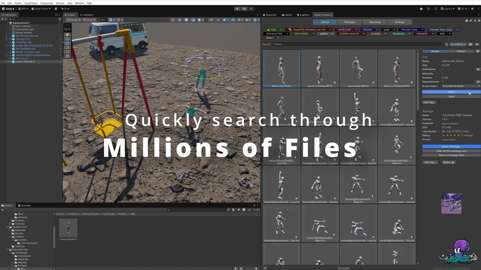This screenshot has width=481, height=270.
Task: Click the Step frame button
Action: click(251, 9)
